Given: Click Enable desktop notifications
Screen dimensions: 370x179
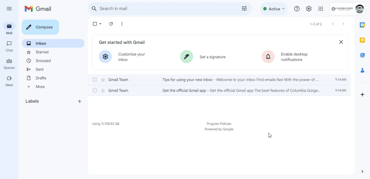Looking at the screenshot, I should click(x=285, y=57).
